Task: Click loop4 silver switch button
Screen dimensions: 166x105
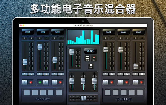Action: (106, 82)
